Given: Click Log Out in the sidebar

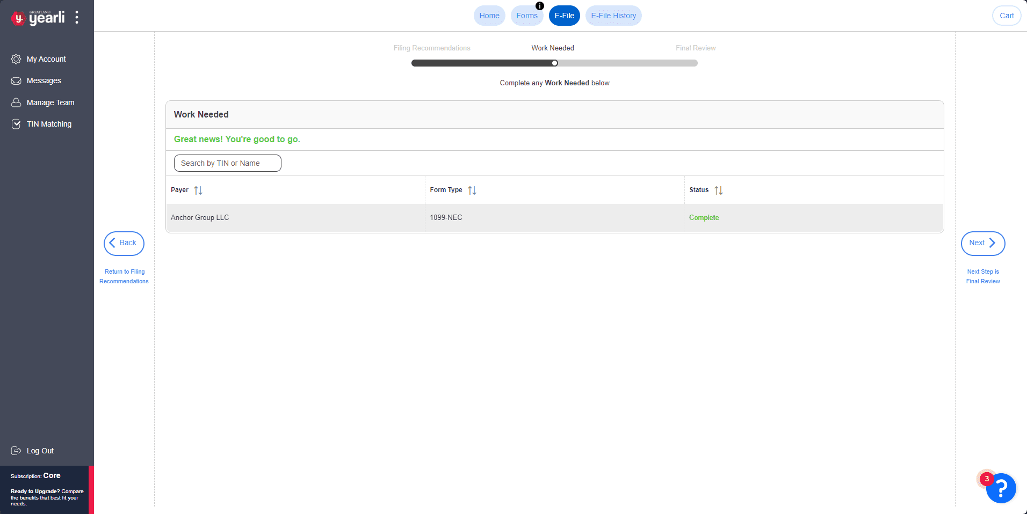Looking at the screenshot, I should 40,451.
